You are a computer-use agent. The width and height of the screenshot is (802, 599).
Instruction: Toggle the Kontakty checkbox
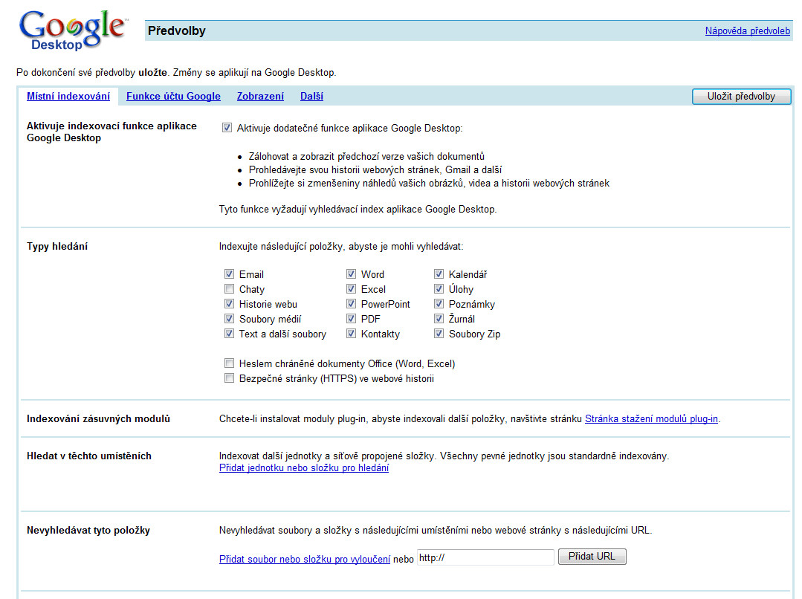pyautogui.click(x=351, y=333)
